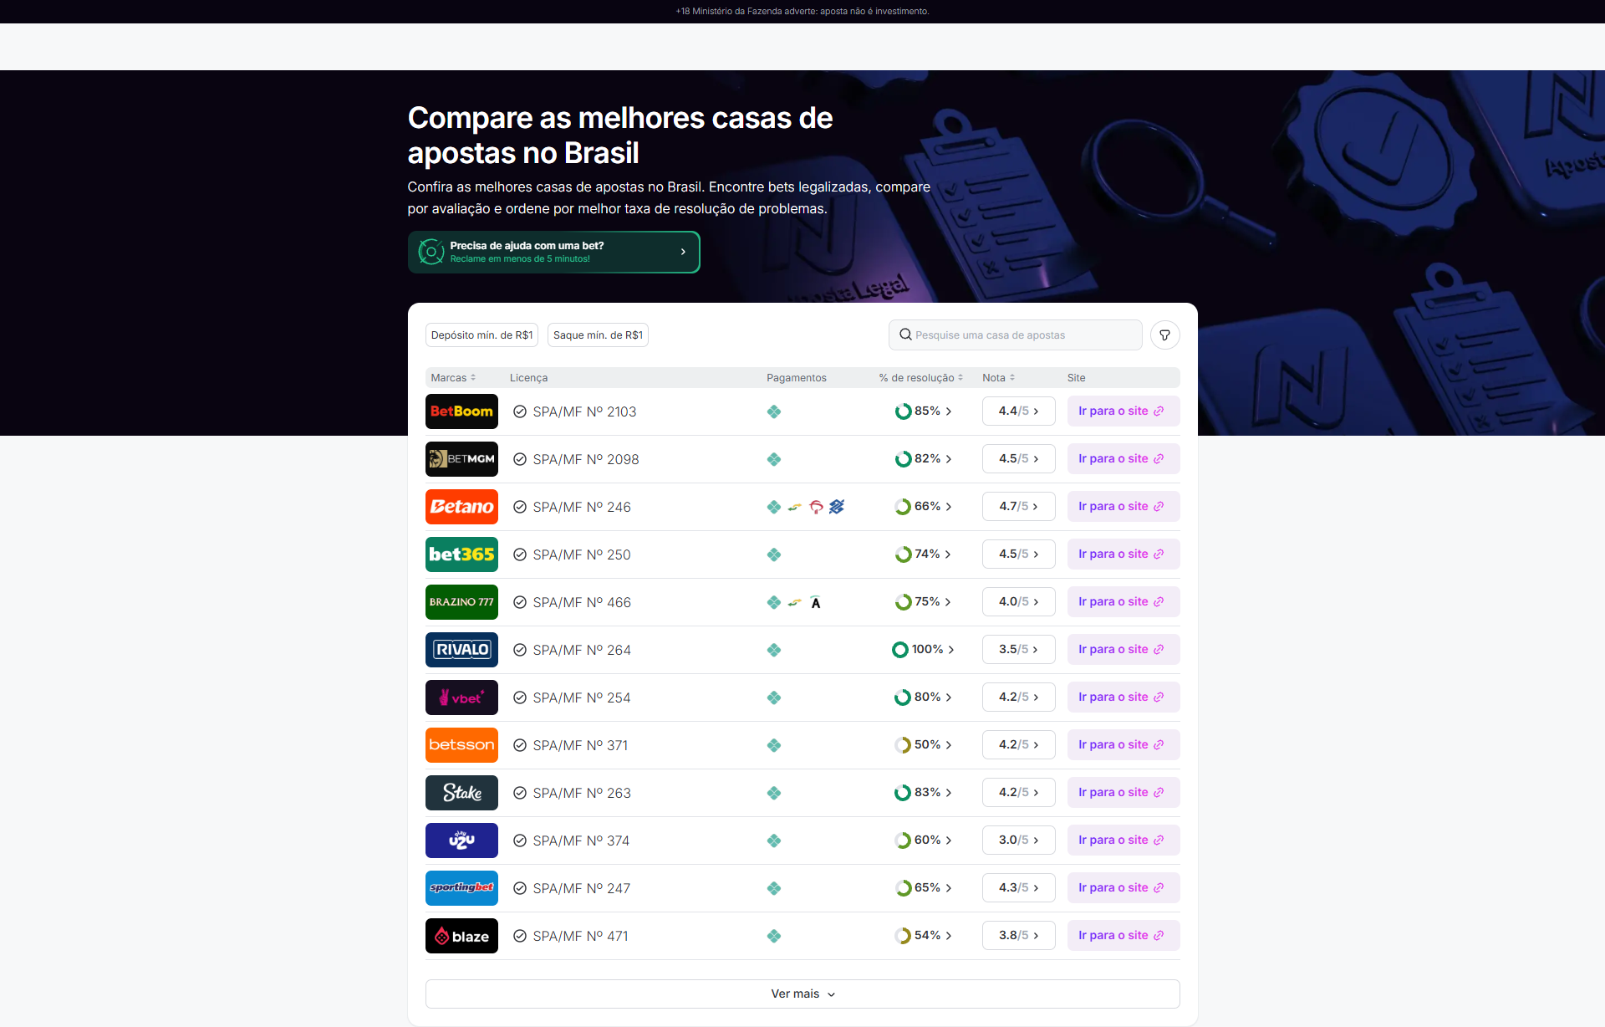
Task: Click the lifebuoy help icon in green banner
Action: coord(431,252)
